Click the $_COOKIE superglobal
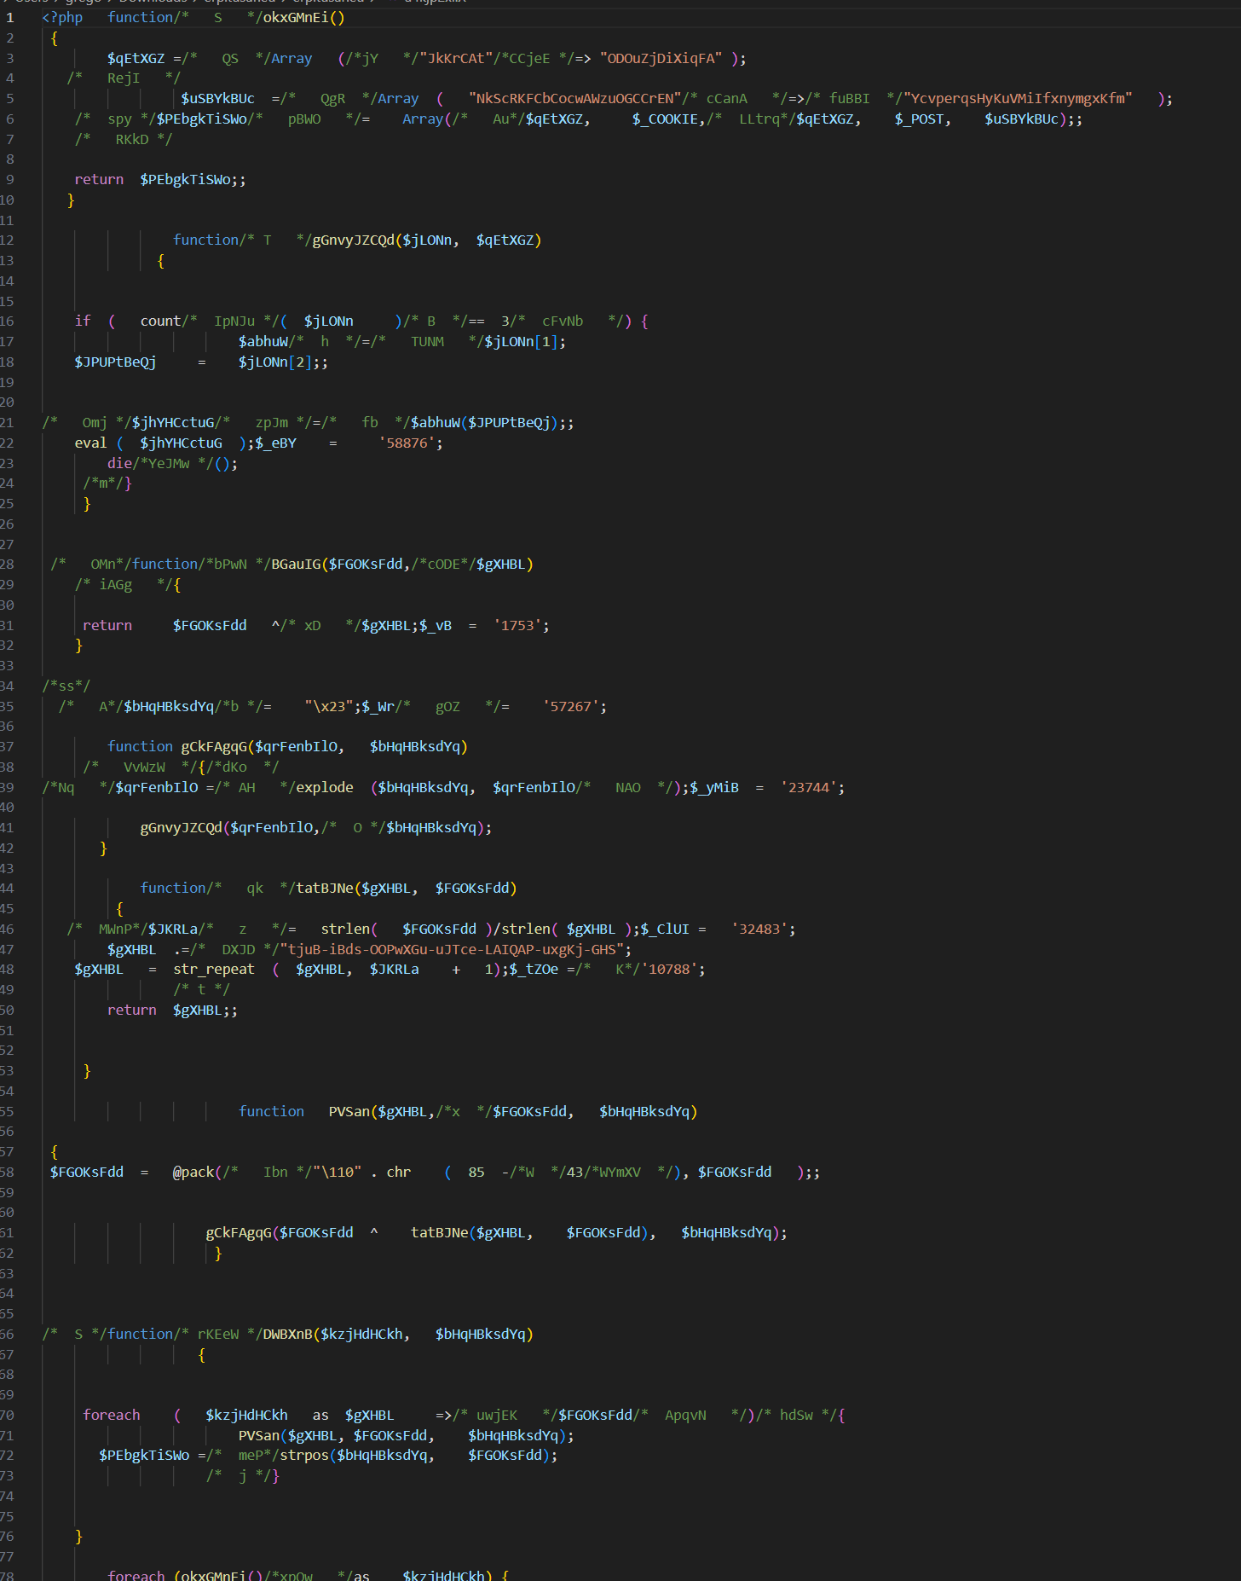1241x1581 pixels. pyautogui.click(x=669, y=119)
